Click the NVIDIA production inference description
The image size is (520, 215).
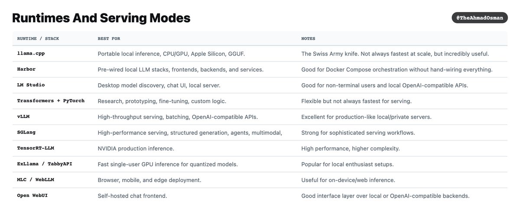point(136,148)
